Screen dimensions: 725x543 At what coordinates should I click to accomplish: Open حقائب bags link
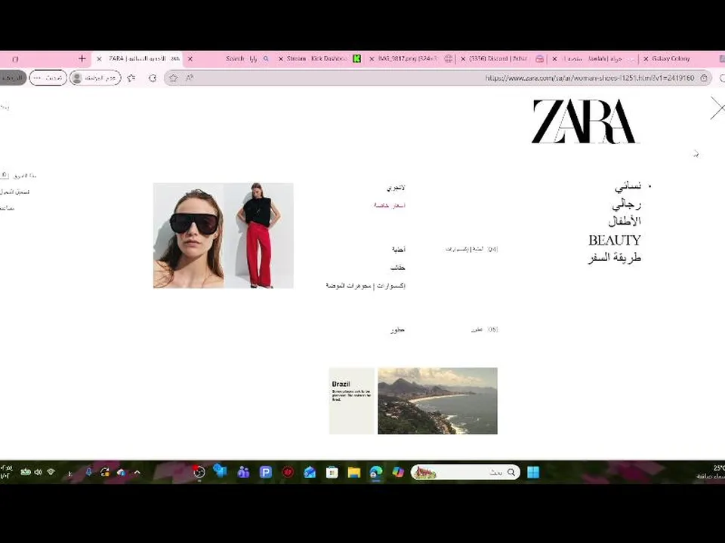click(398, 267)
